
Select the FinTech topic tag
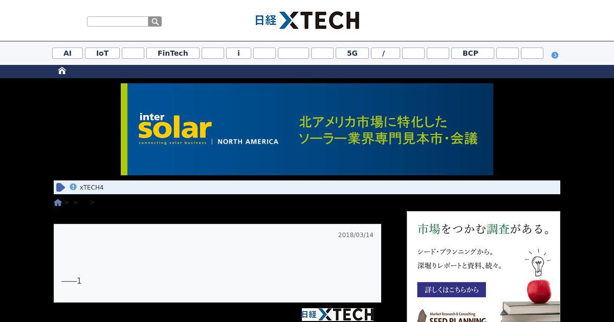173,53
